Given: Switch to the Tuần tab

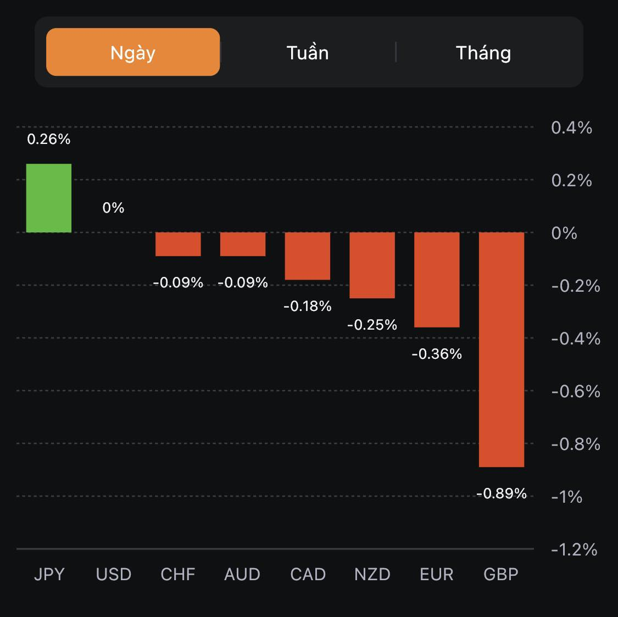Looking at the screenshot, I should (x=308, y=53).
